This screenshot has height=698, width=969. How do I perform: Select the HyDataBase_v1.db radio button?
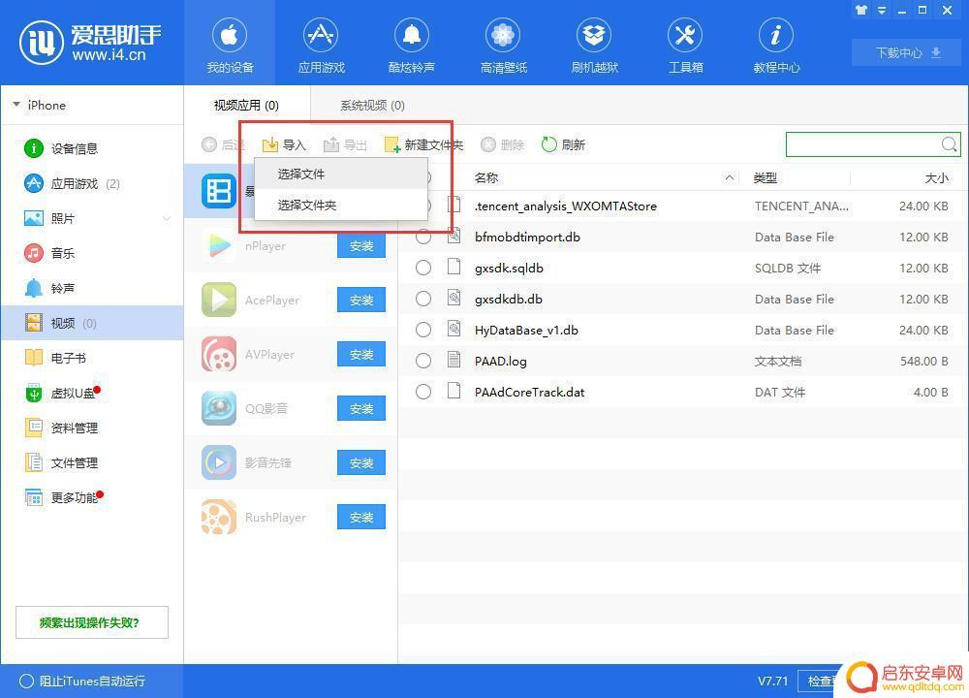pyautogui.click(x=423, y=330)
